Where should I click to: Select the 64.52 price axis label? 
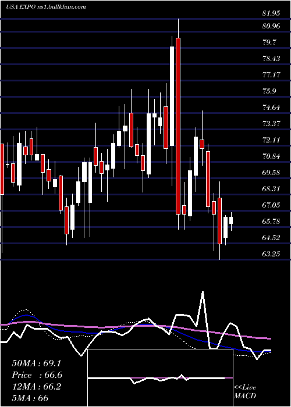coord(271,238)
